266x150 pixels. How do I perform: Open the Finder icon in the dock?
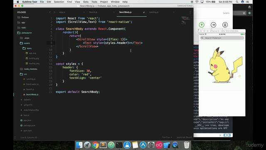point(79,145)
